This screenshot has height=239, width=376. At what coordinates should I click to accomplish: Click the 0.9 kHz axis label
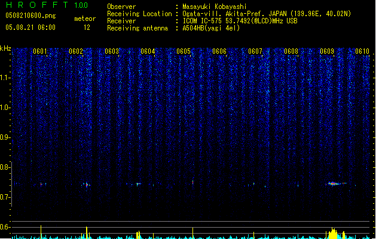click(5, 137)
